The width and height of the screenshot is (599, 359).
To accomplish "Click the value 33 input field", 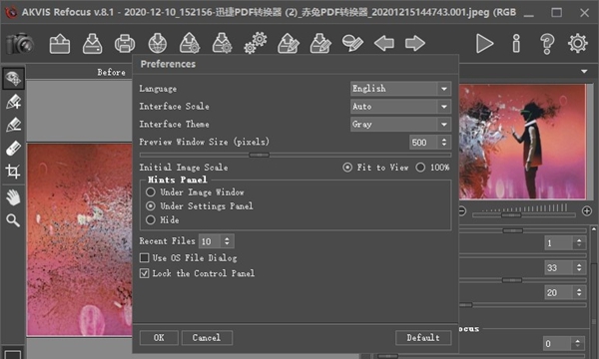I will coord(559,267).
